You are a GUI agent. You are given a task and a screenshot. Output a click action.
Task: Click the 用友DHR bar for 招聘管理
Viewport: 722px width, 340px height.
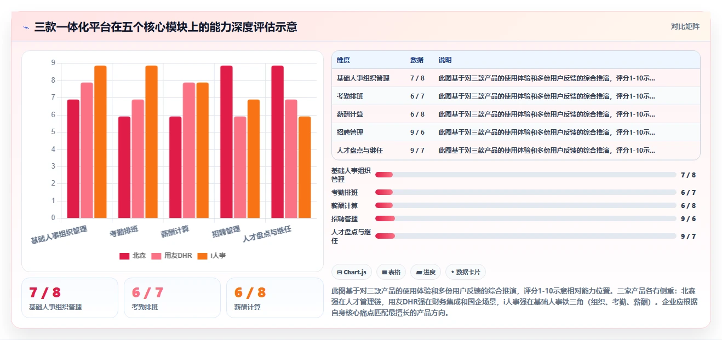(240, 167)
